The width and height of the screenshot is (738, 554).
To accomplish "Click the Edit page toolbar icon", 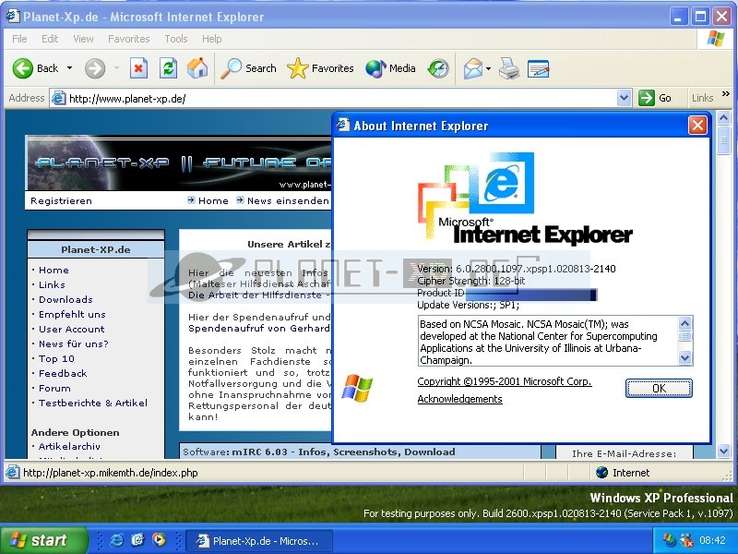I will click(539, 68).
